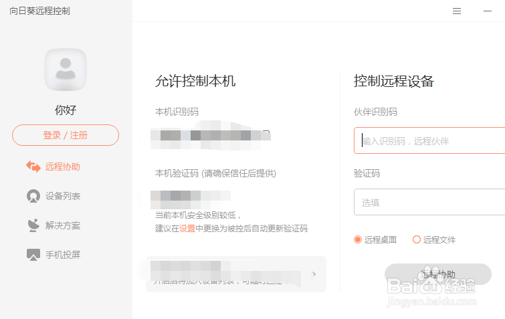The width and height of the screenshot is (505, 319).
Task: Focus the 验证码 选填 input field
Action: click(429, 202)
